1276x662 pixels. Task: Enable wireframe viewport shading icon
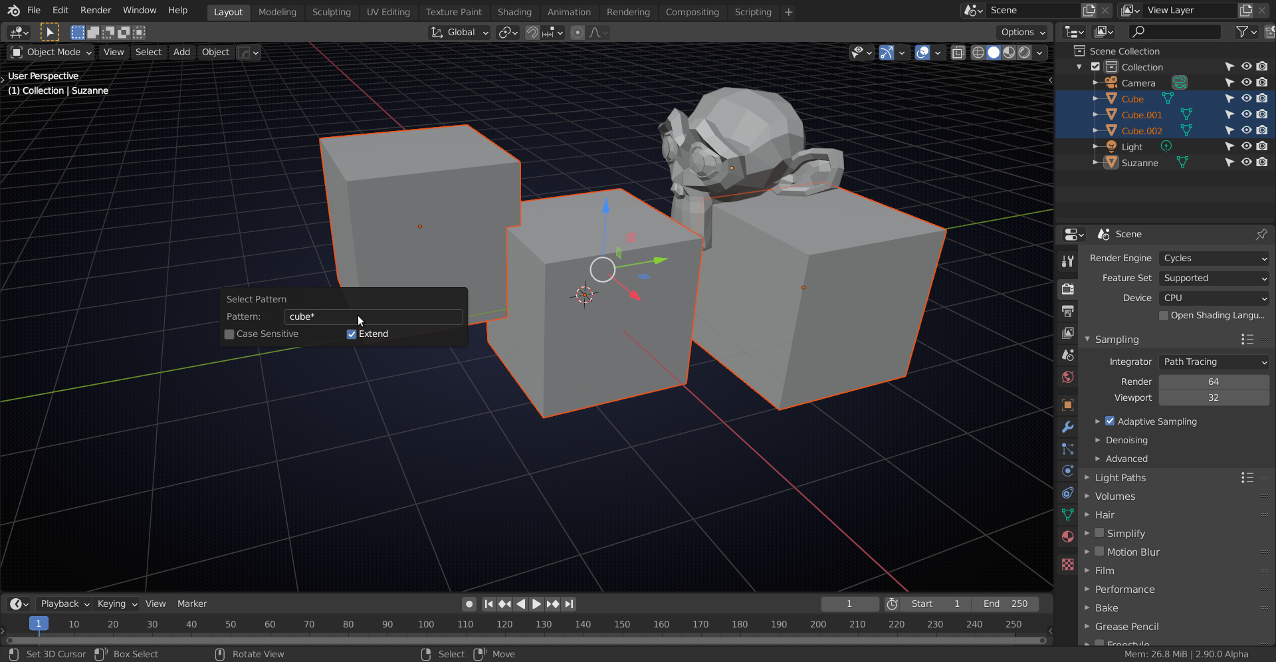pyautogui.click(x=978, y=53)
